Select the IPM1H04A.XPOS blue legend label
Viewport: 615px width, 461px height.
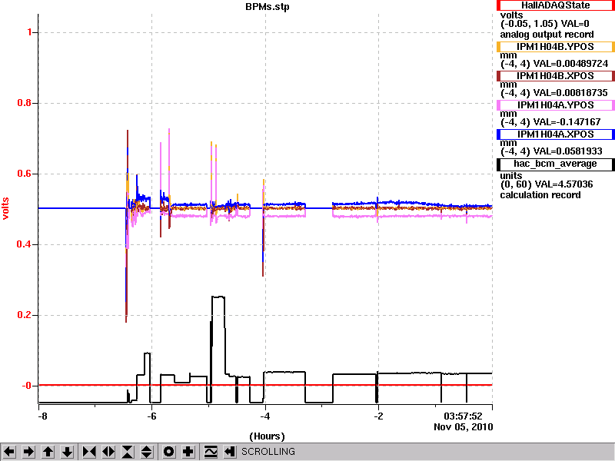pyautogui.click(x=555, y=134)
